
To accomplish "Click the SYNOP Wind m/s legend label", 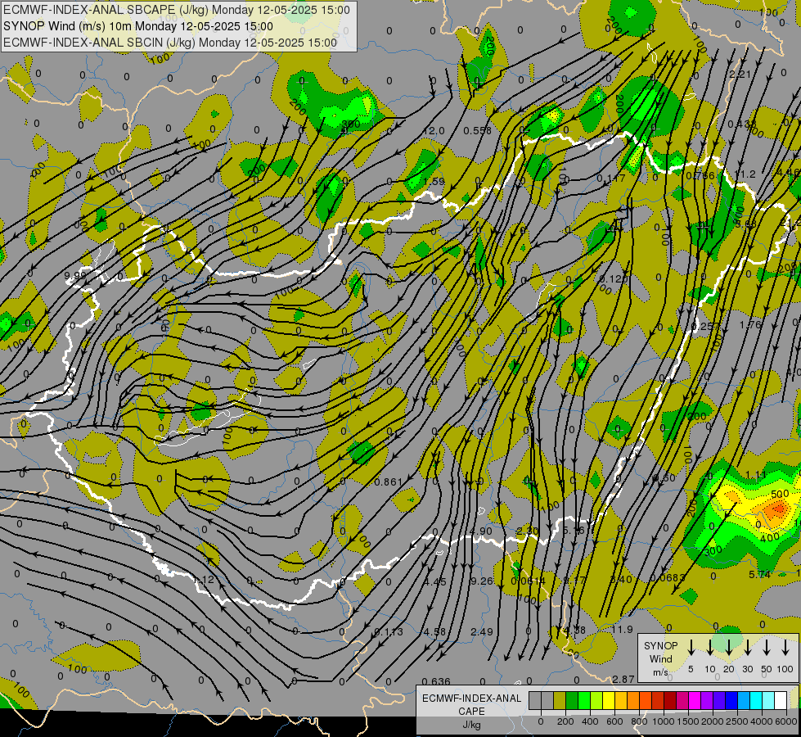I will [660, 659].
